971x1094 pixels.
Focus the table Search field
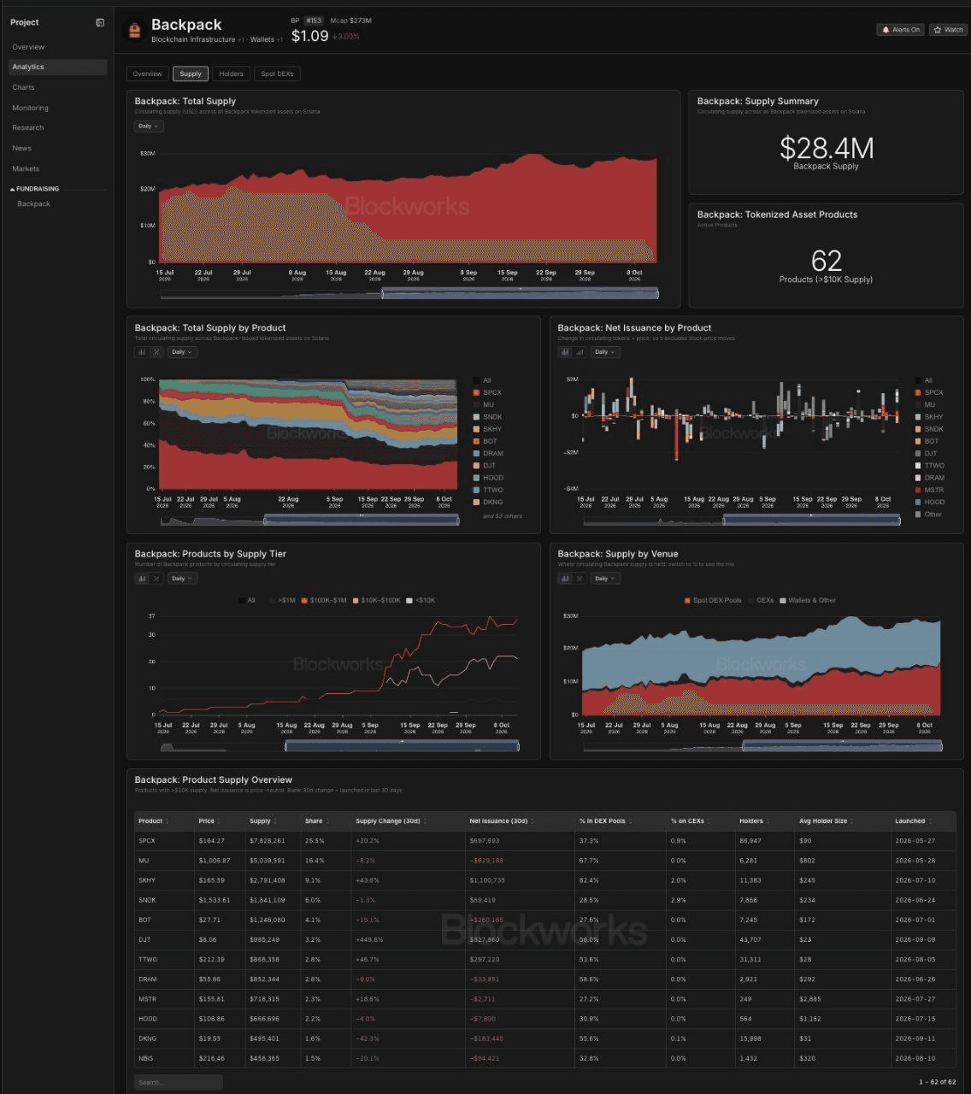178,1082
